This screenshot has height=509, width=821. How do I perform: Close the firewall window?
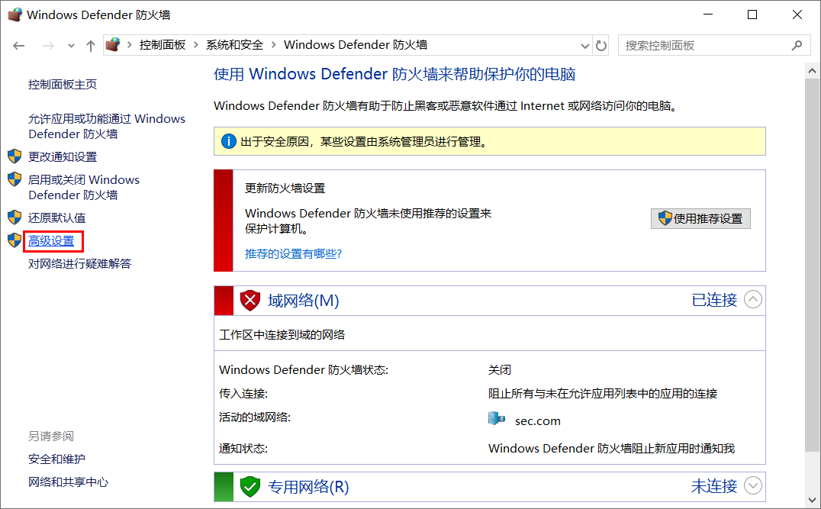[x=797, y=14]
